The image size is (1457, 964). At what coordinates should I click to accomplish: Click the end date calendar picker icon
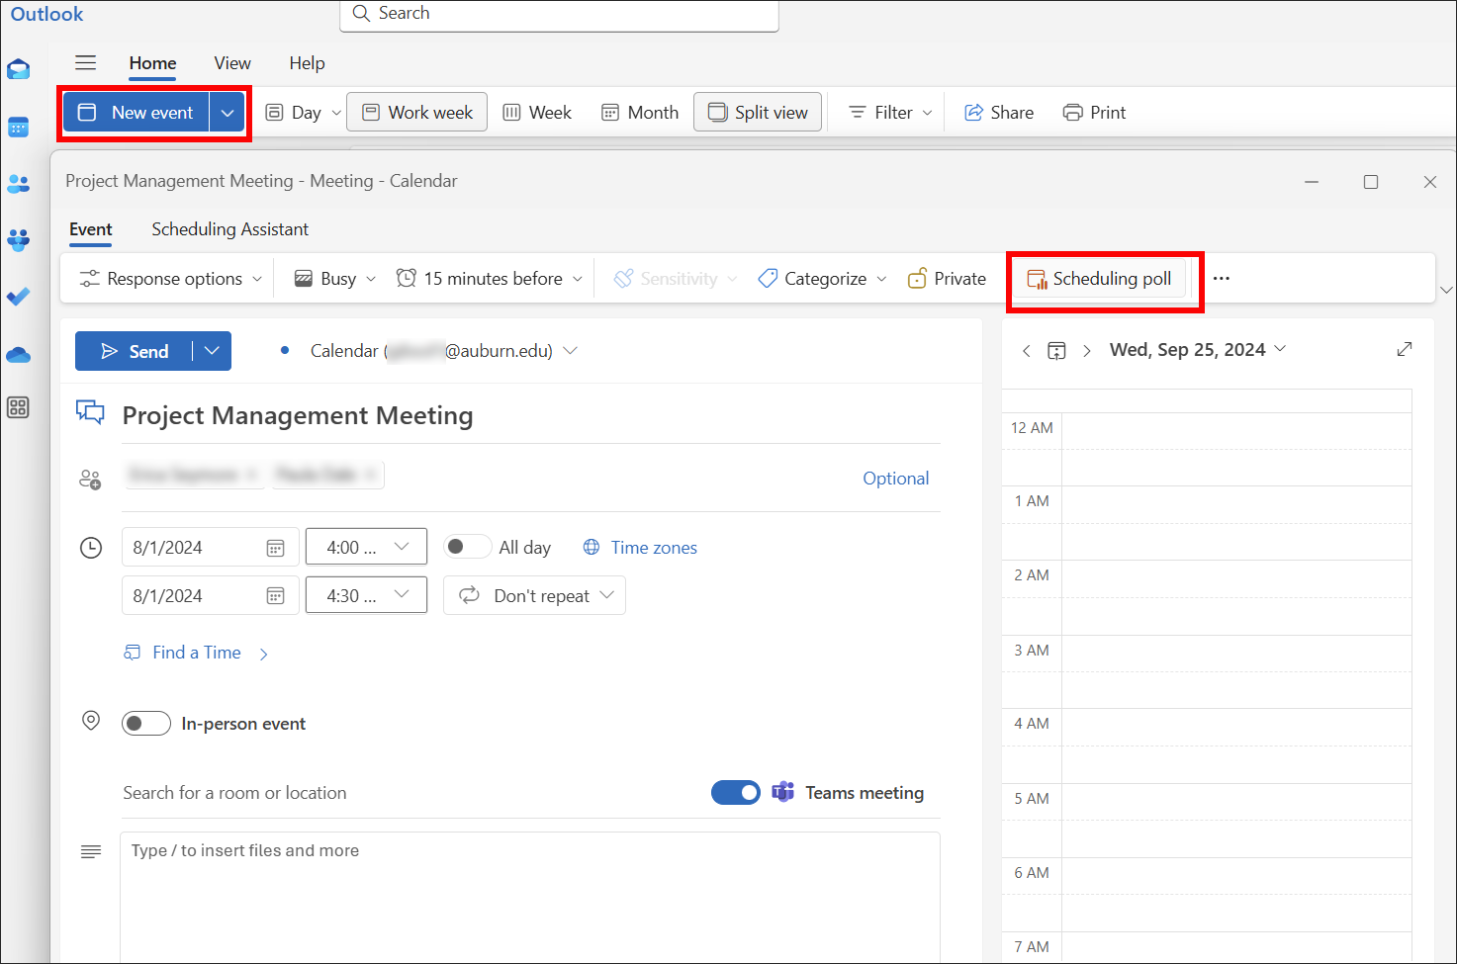pyautogui.click(x=275, y=596)
